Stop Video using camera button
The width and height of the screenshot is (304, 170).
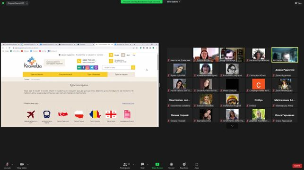22,165
